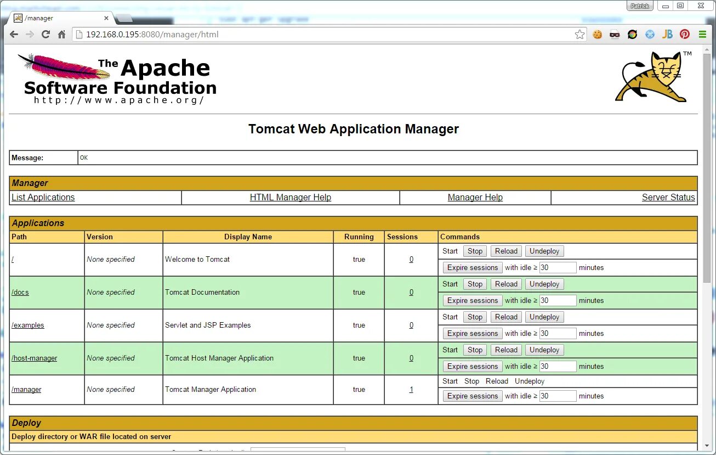This screenshot has height=455, width=716.
Task: Click the sessions count for Tomcat Documentation
Action: 411,292
